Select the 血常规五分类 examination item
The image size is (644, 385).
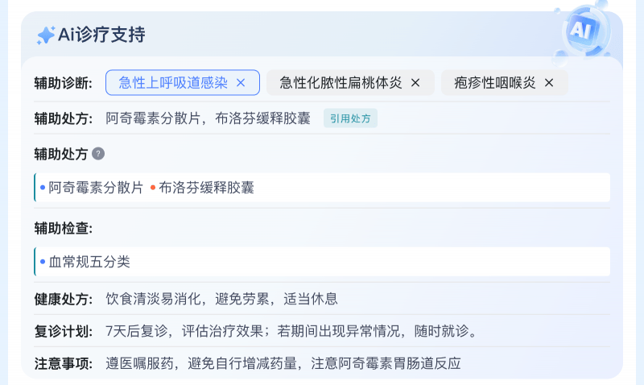pyautogui.click(x=89, y=262)
